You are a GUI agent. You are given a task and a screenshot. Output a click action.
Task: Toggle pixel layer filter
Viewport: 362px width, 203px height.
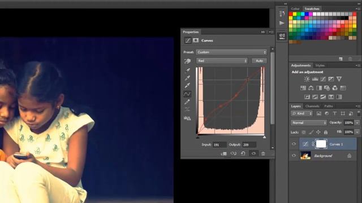(319, 113)
